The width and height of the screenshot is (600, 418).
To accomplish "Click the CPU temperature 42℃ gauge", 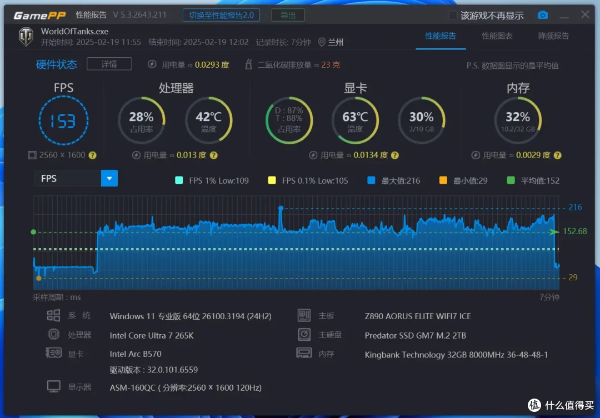I will (x=208, y=120).
